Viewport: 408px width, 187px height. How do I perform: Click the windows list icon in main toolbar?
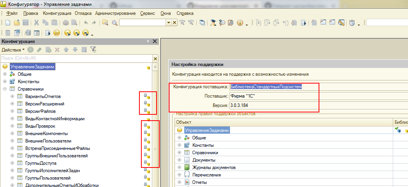pyautogui.click(x=202, y=23)
